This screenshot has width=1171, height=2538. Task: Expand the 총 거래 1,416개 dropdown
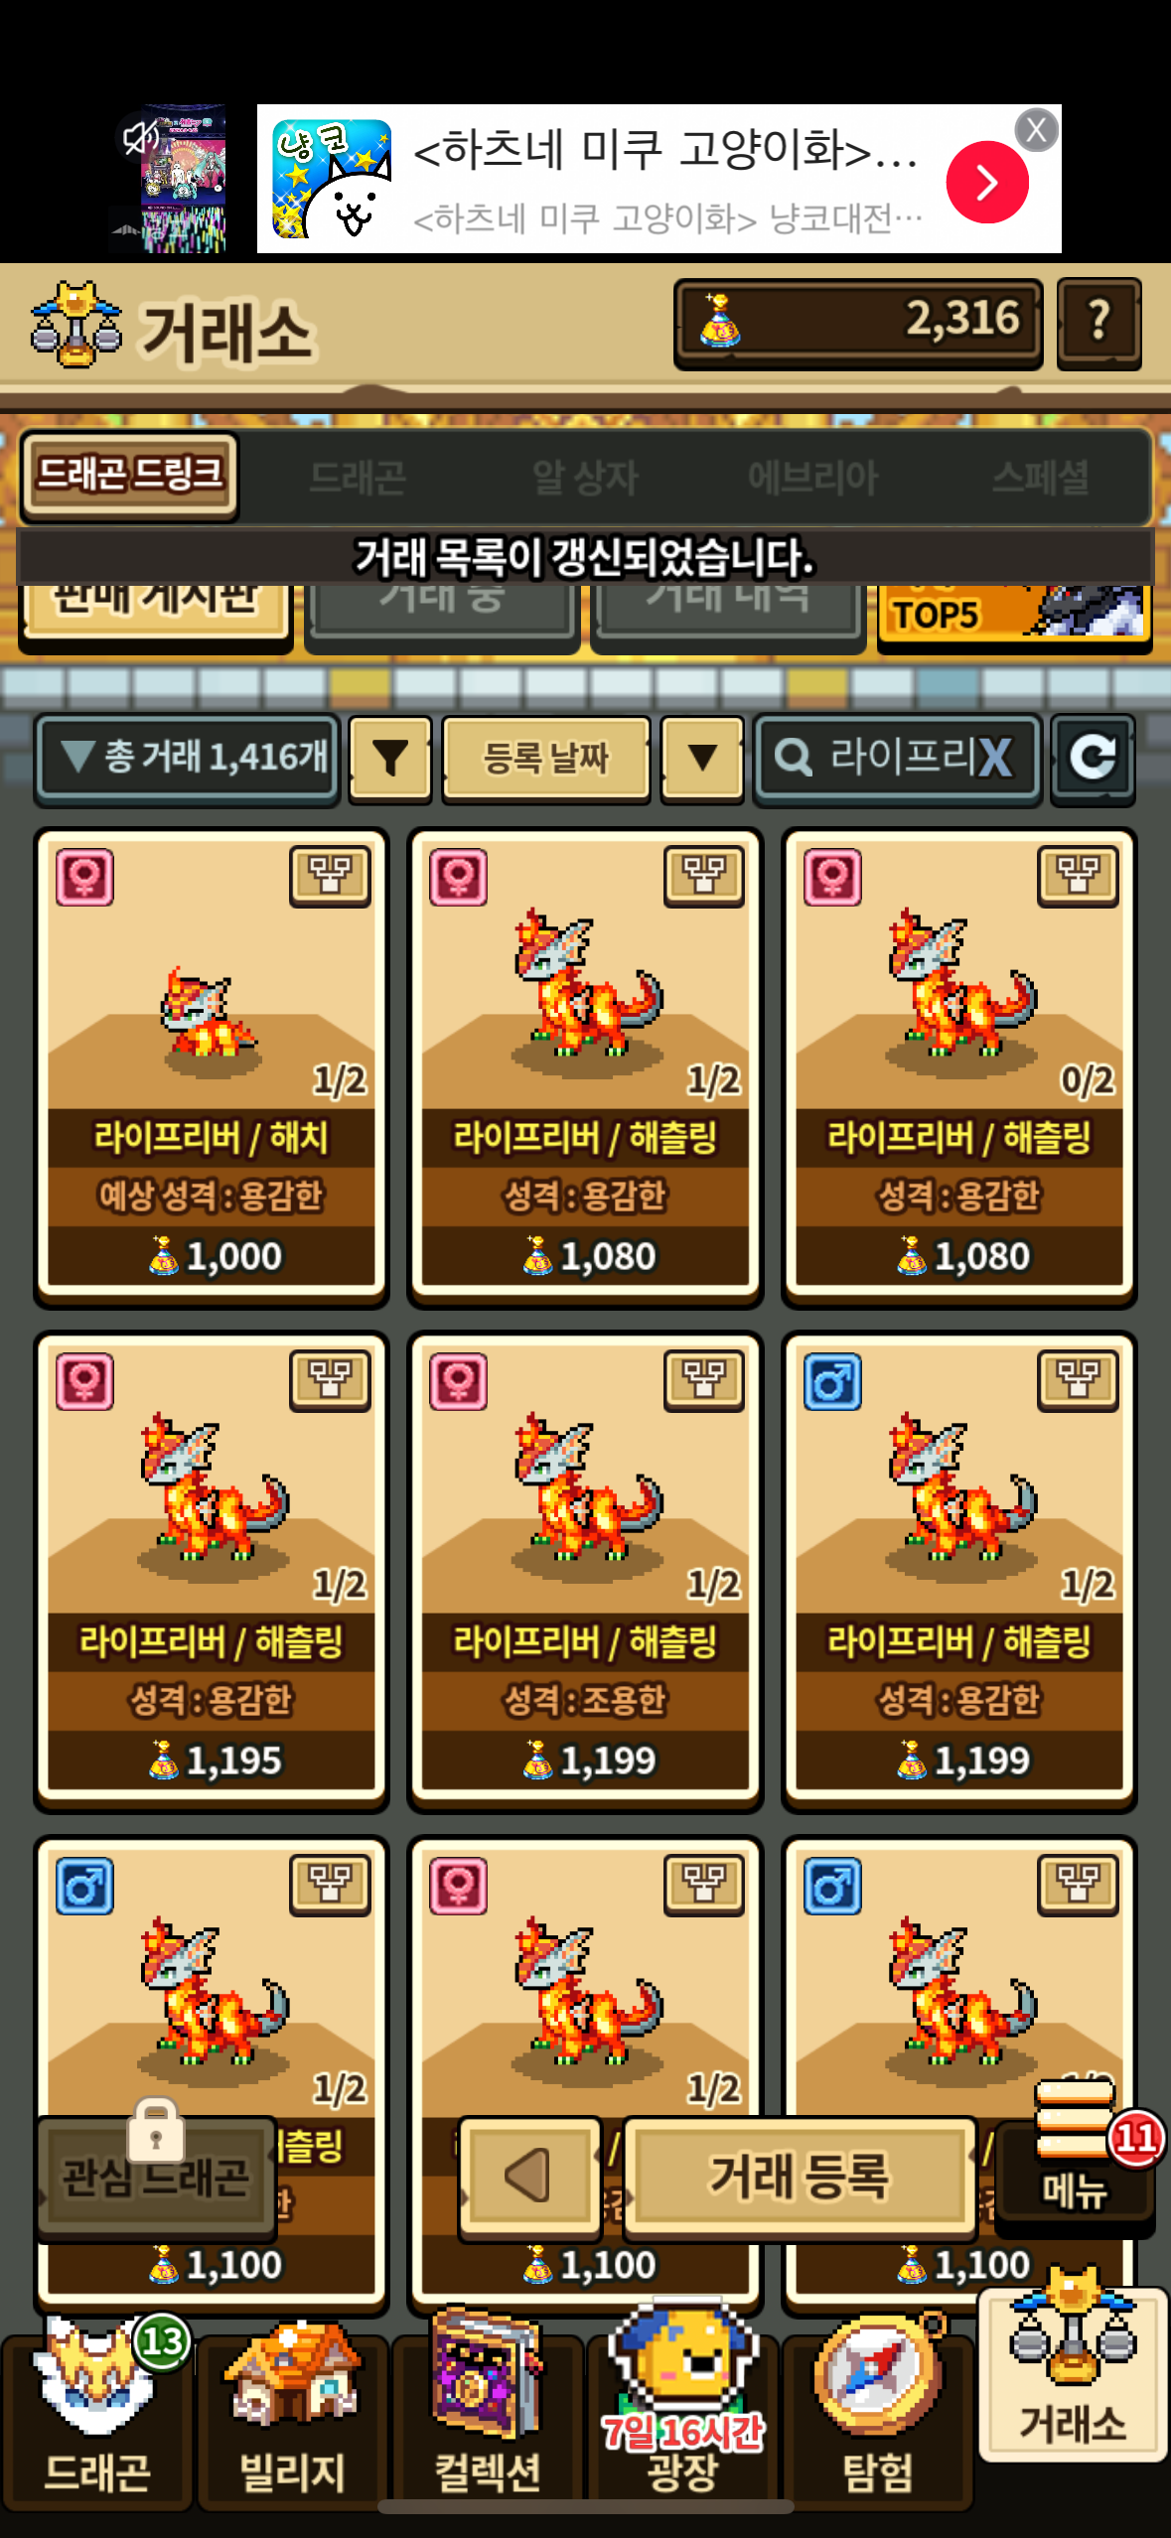(188, 759)
